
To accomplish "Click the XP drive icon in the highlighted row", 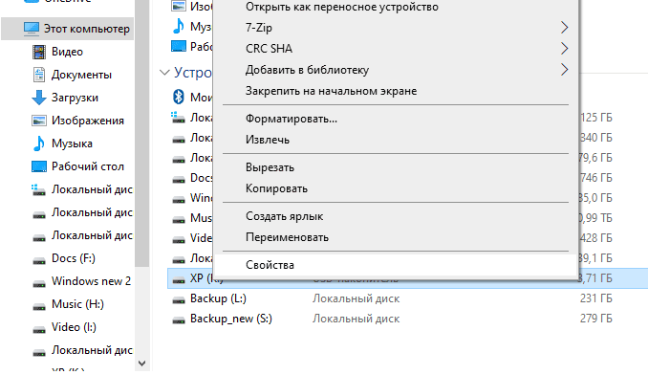I will point(179,280).
